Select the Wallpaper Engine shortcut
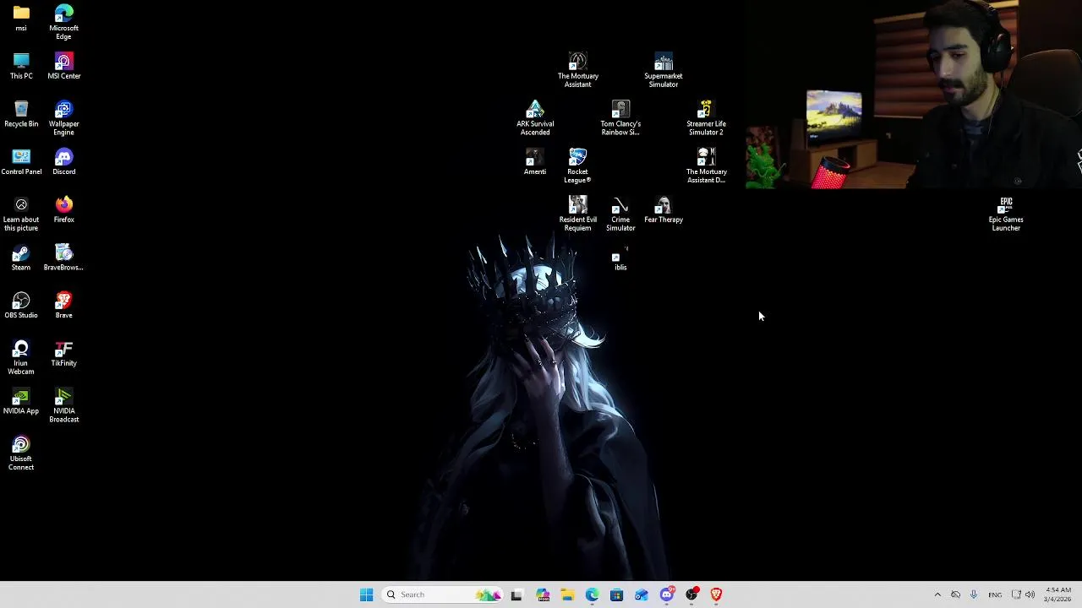 coord(63,118)
